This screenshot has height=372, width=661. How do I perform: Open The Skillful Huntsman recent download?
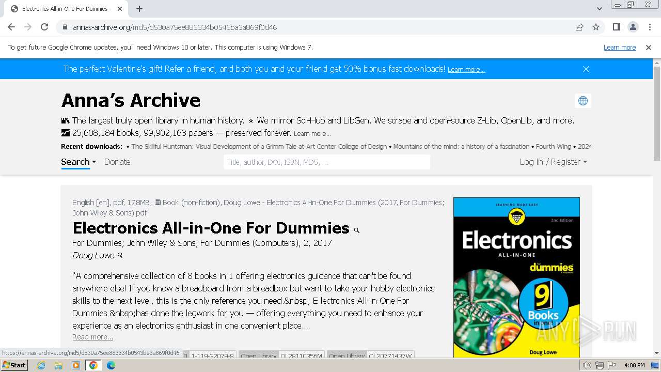click(259, 147)
